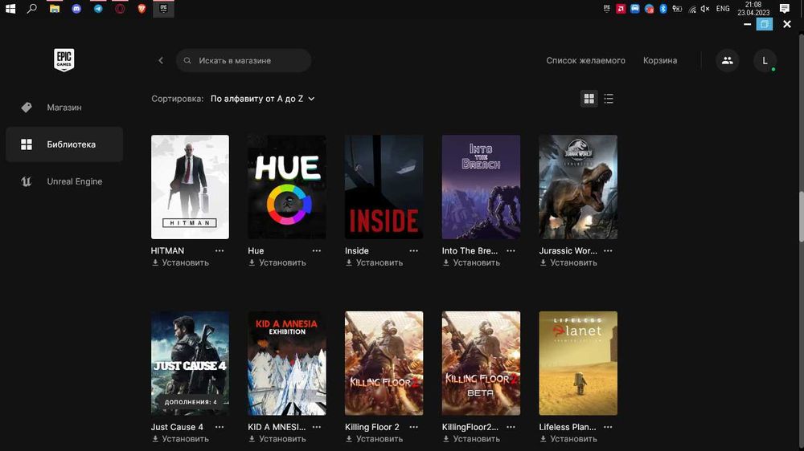Open KillingFloor2 Beta cover thumbnail
The height and width of the screenshot is (451, 804).
tap(481, 363)
